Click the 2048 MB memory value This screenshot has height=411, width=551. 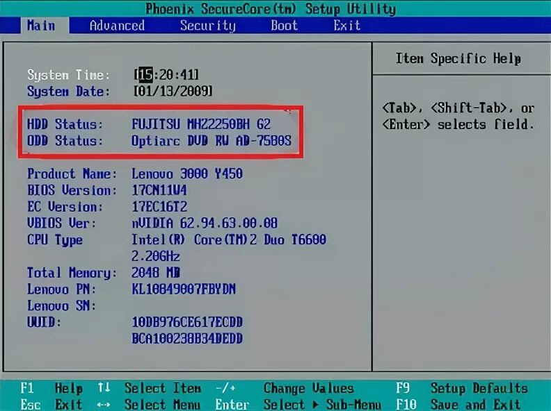pyautogui.click(x=156, y=272)
